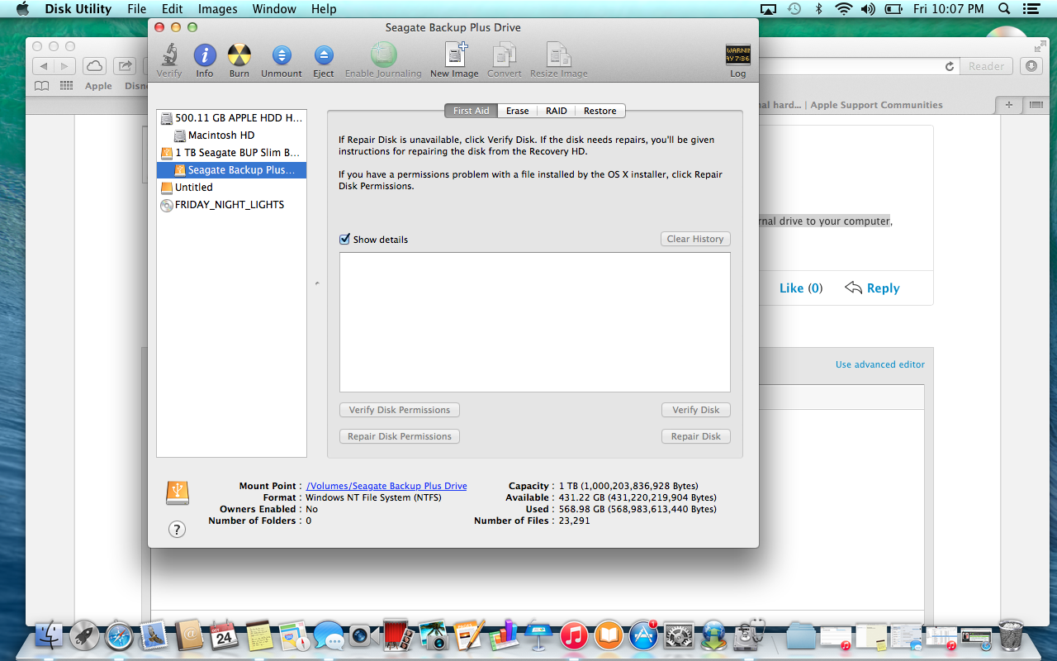Open Calendar from the Dock
This screenshot has width=1057, height=661.
[224, 635]
